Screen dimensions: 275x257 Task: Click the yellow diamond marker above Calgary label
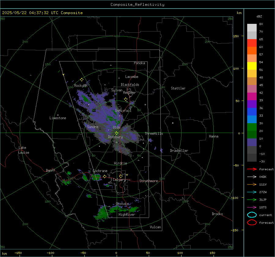tap(121, 176)
